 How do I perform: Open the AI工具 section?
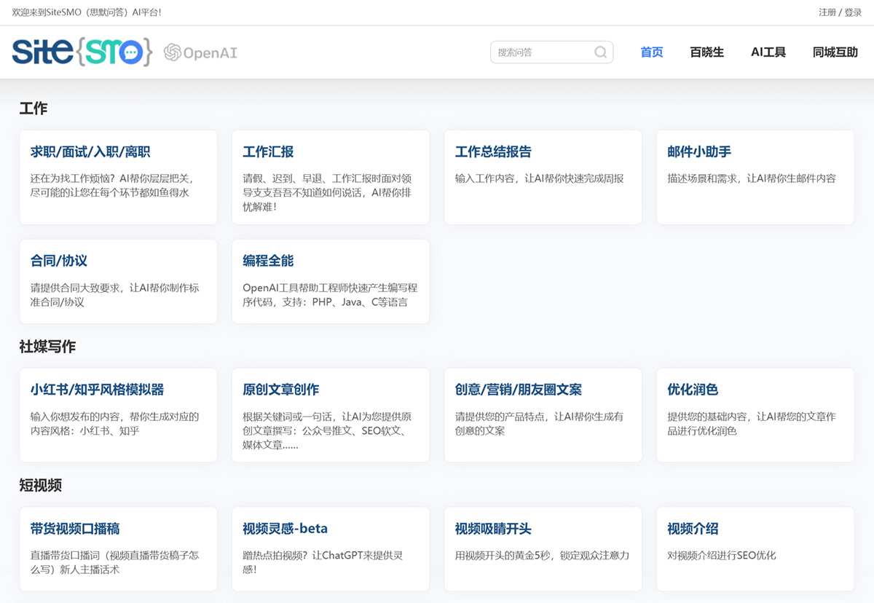pyautogui.click(x=768, y=52)
